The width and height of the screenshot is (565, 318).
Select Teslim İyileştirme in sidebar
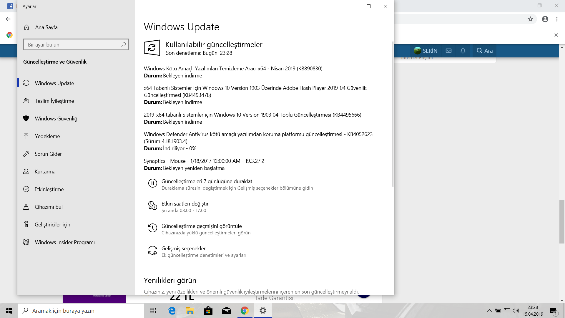(x=54, y=101)
